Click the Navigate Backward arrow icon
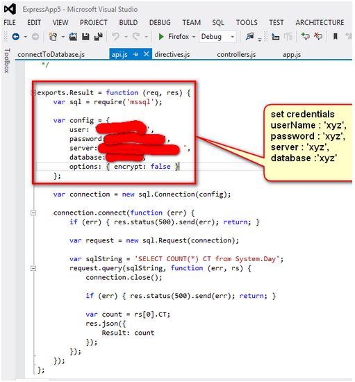This screenshot has height=382, width=355. (16, 37)
